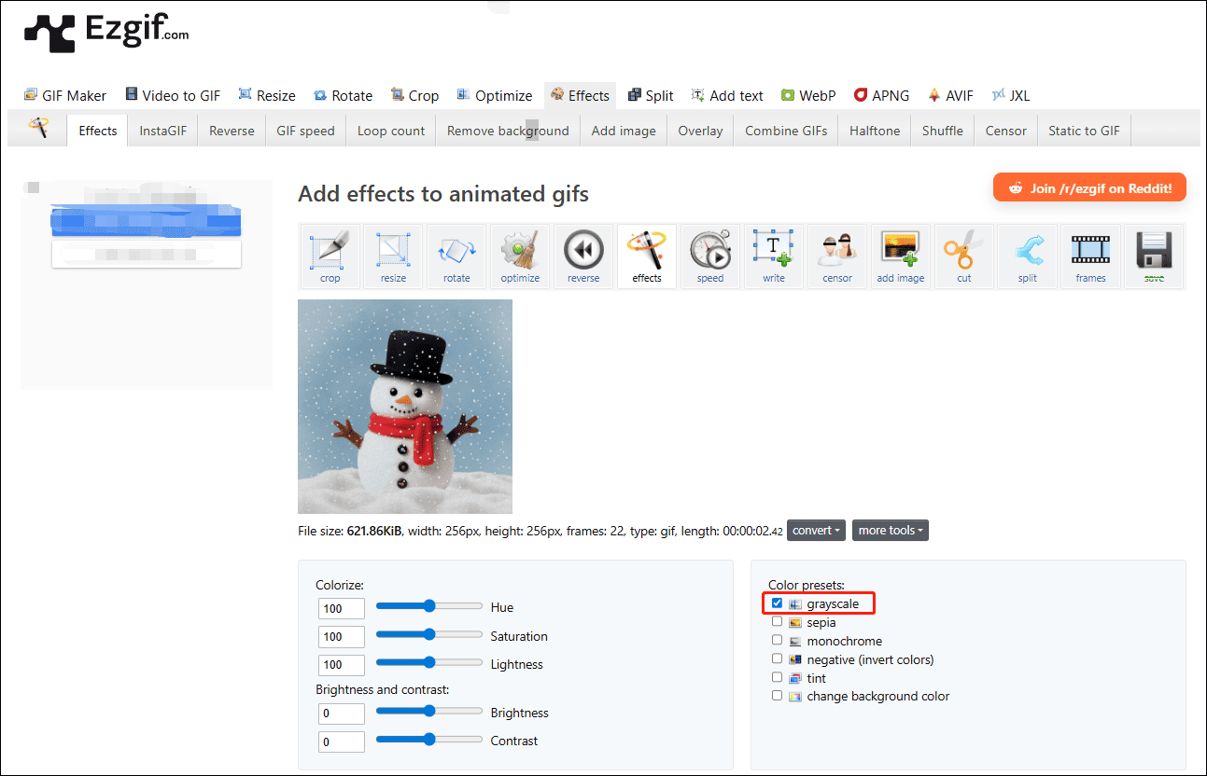Click the Lightness slider handle
Viewport: 1207px width, 776px height.
pos(429,663)
